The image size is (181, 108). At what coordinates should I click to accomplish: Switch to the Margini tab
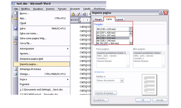point(98,19)
